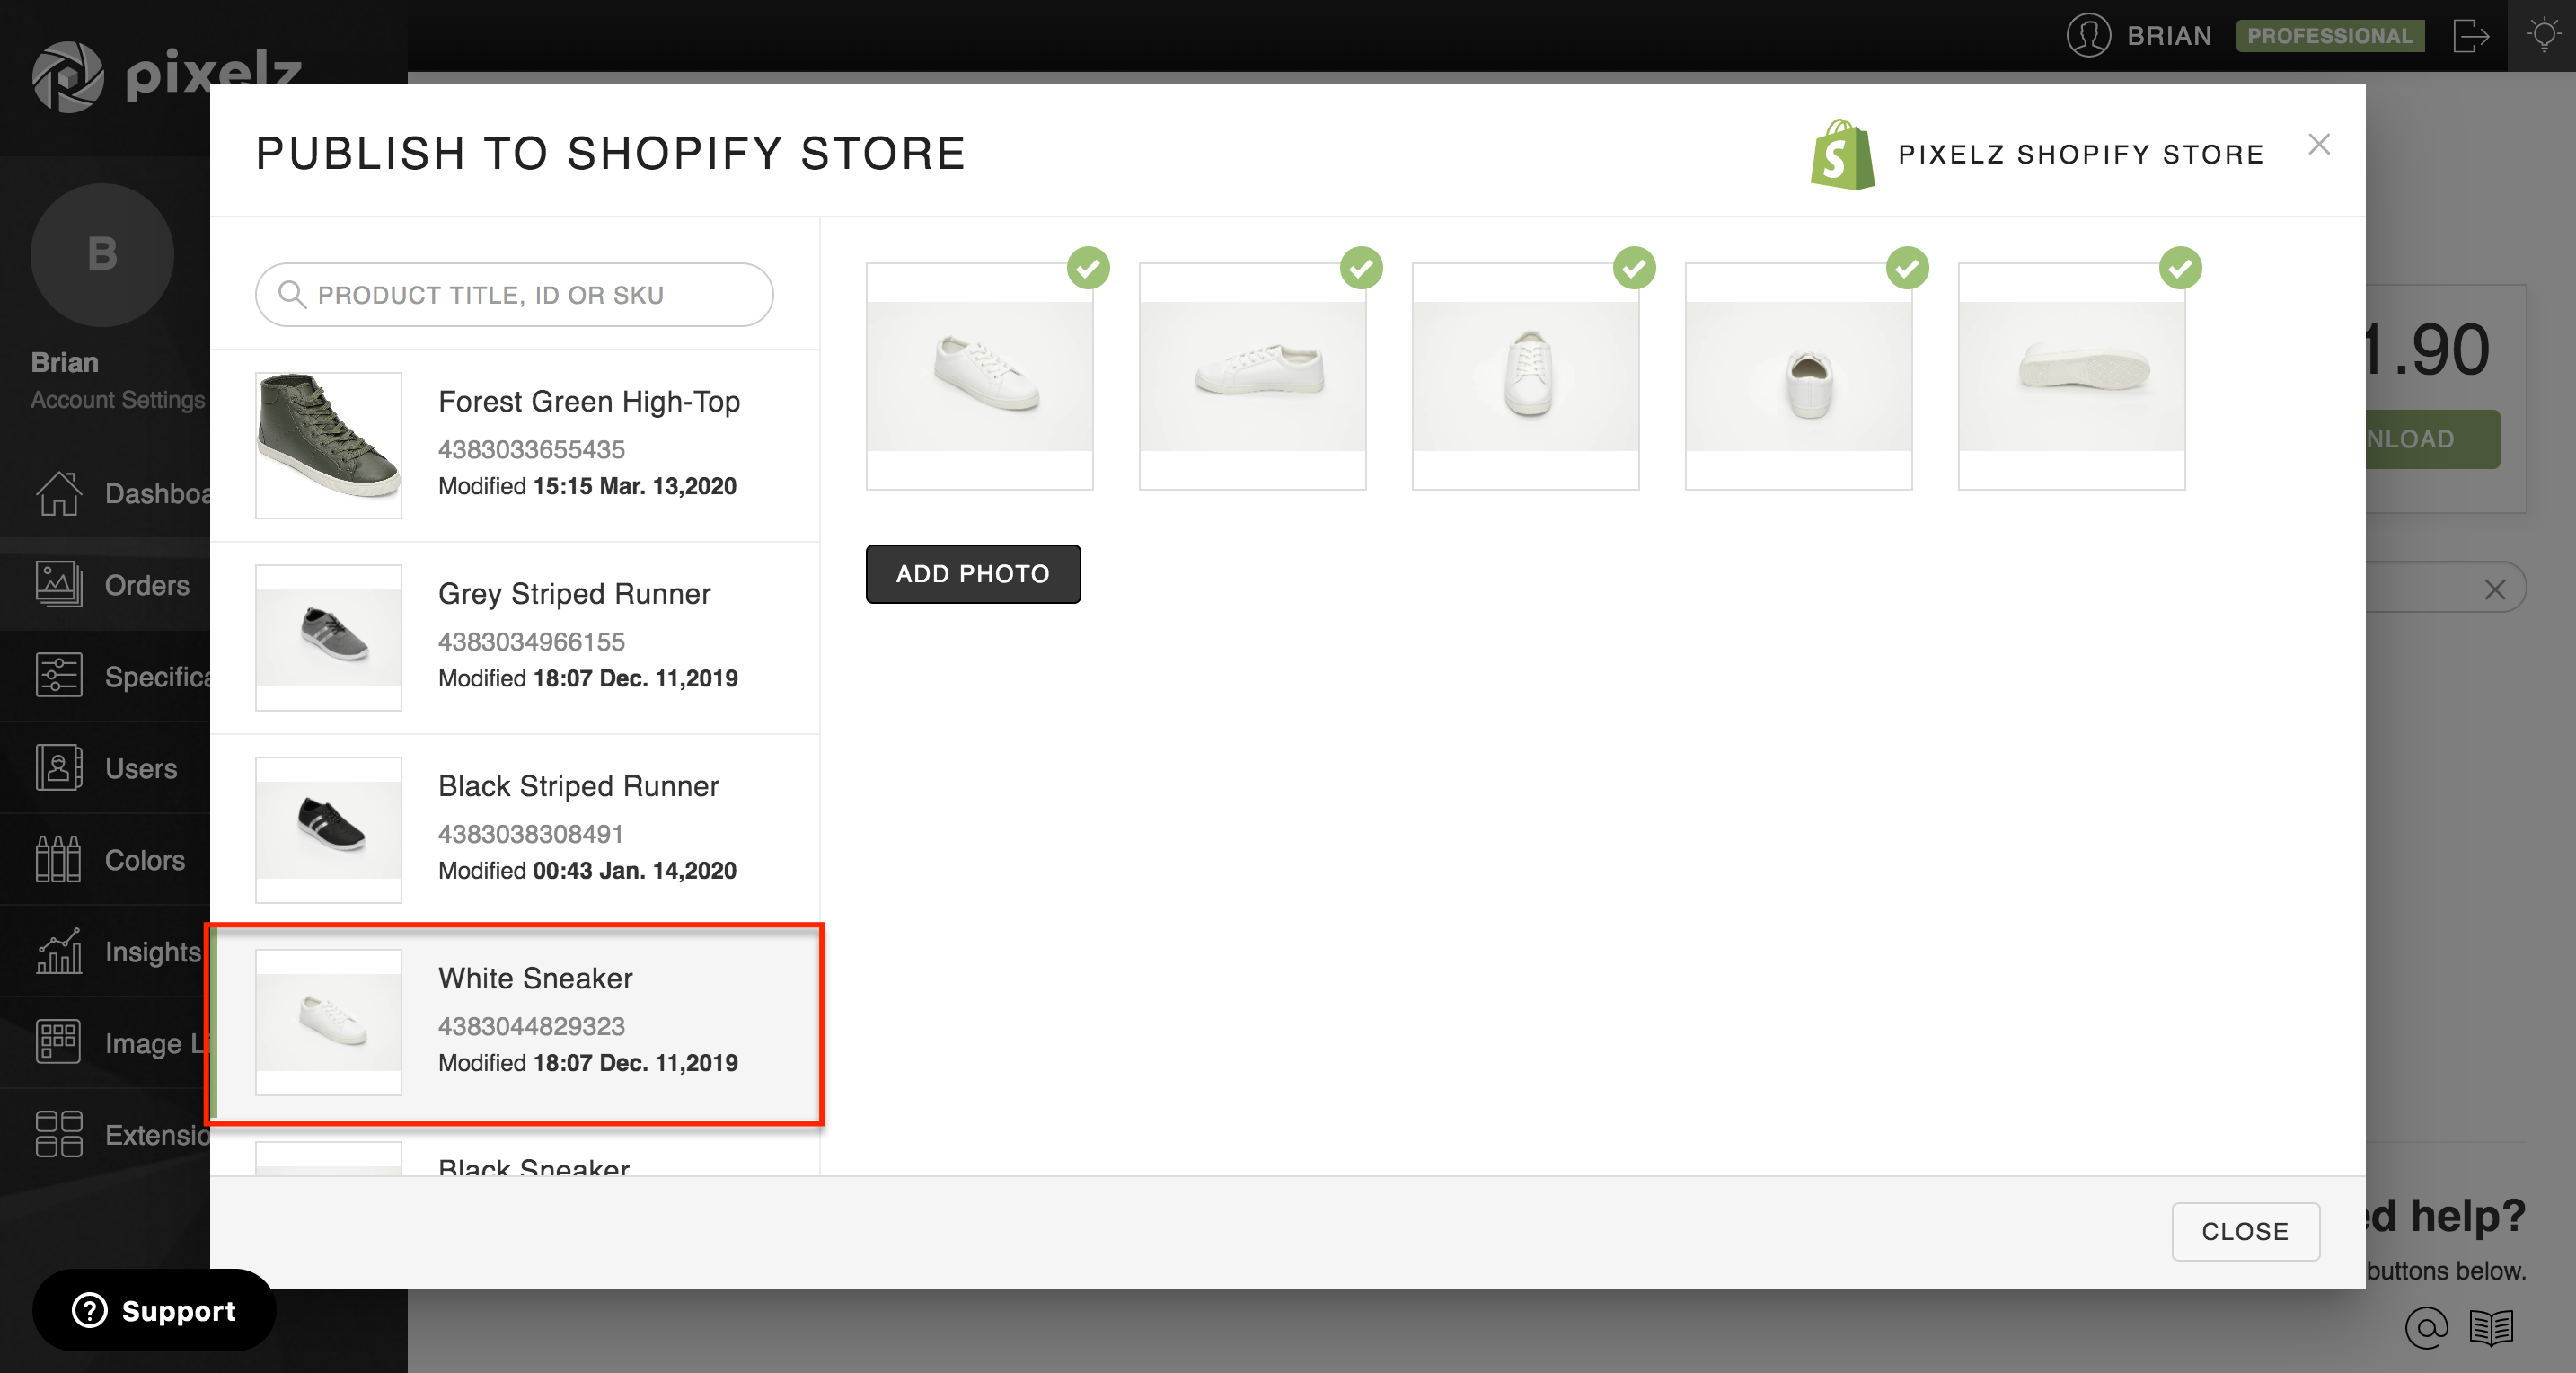Open the Users sidebar icon

click(x=58, y=767)
